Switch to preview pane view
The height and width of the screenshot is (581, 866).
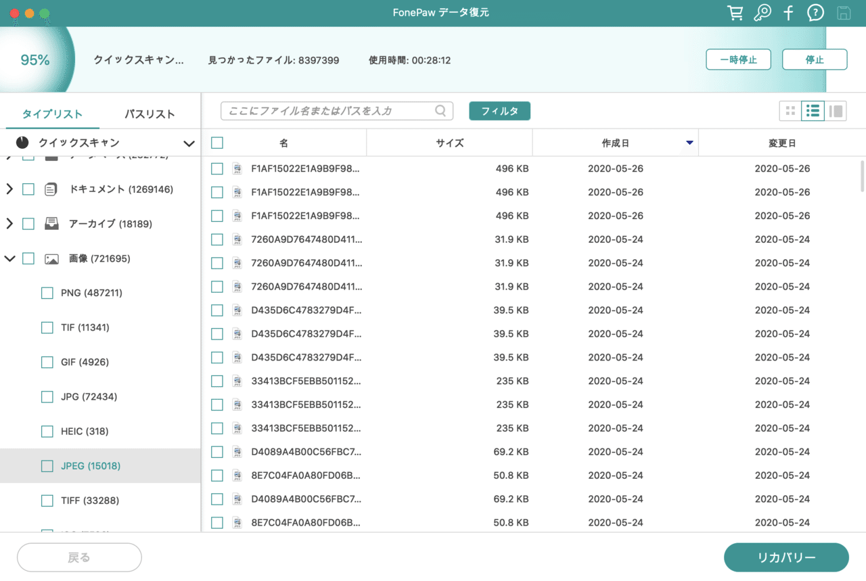tap(836, 111)
